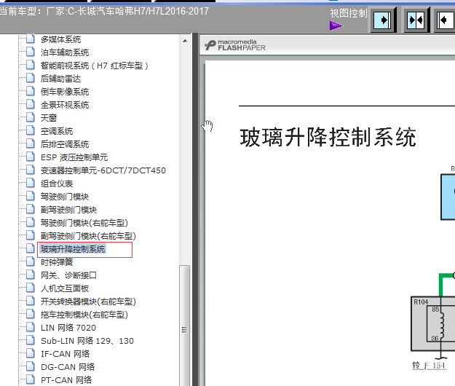The width and height of the screenshot is (455, 386).
Task: Click the document icon beside 多媒体系统
Action: [30, 39]
